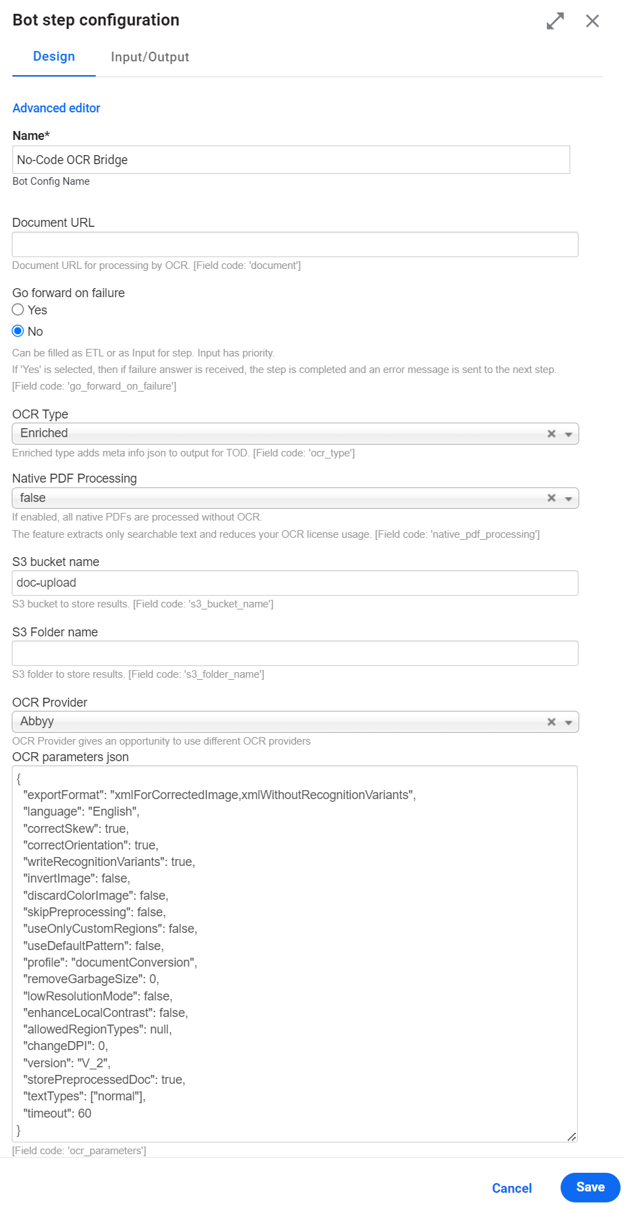This screenshot has height=1210, width=624.
Task: Clear the OCR Provider Abbyy selection
Action: (x=551, y=722)
